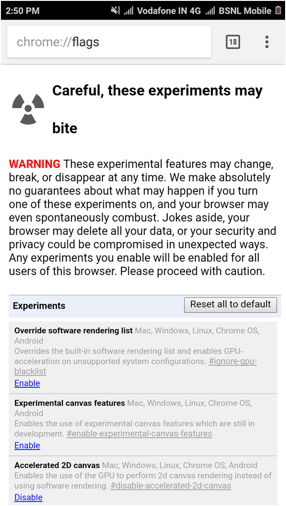Viewport: 286px width, 506px height.
Task: Open the tab switcher showing 18 tabs
Action: [x=233, y=42]
